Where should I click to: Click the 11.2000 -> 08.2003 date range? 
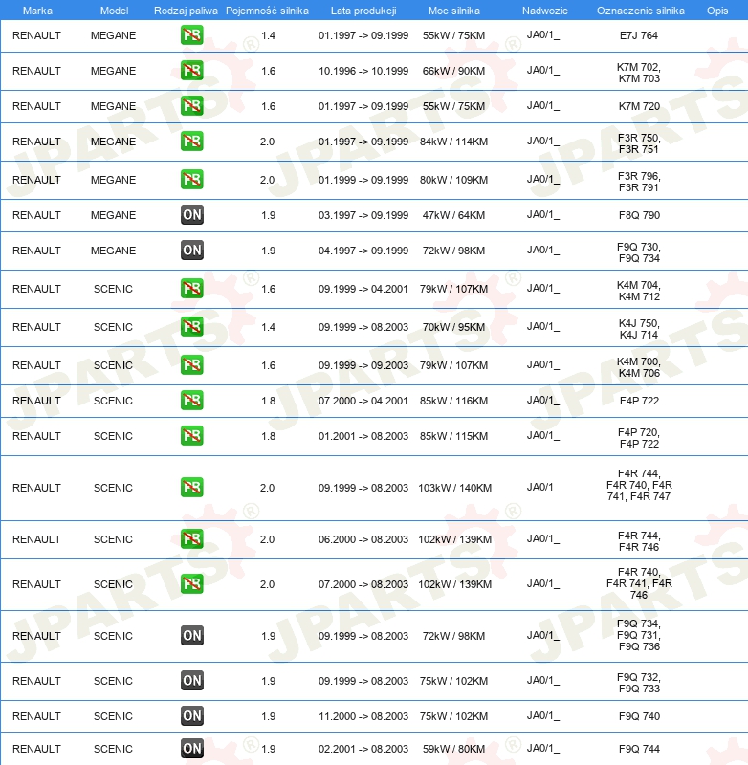[363, 716]
